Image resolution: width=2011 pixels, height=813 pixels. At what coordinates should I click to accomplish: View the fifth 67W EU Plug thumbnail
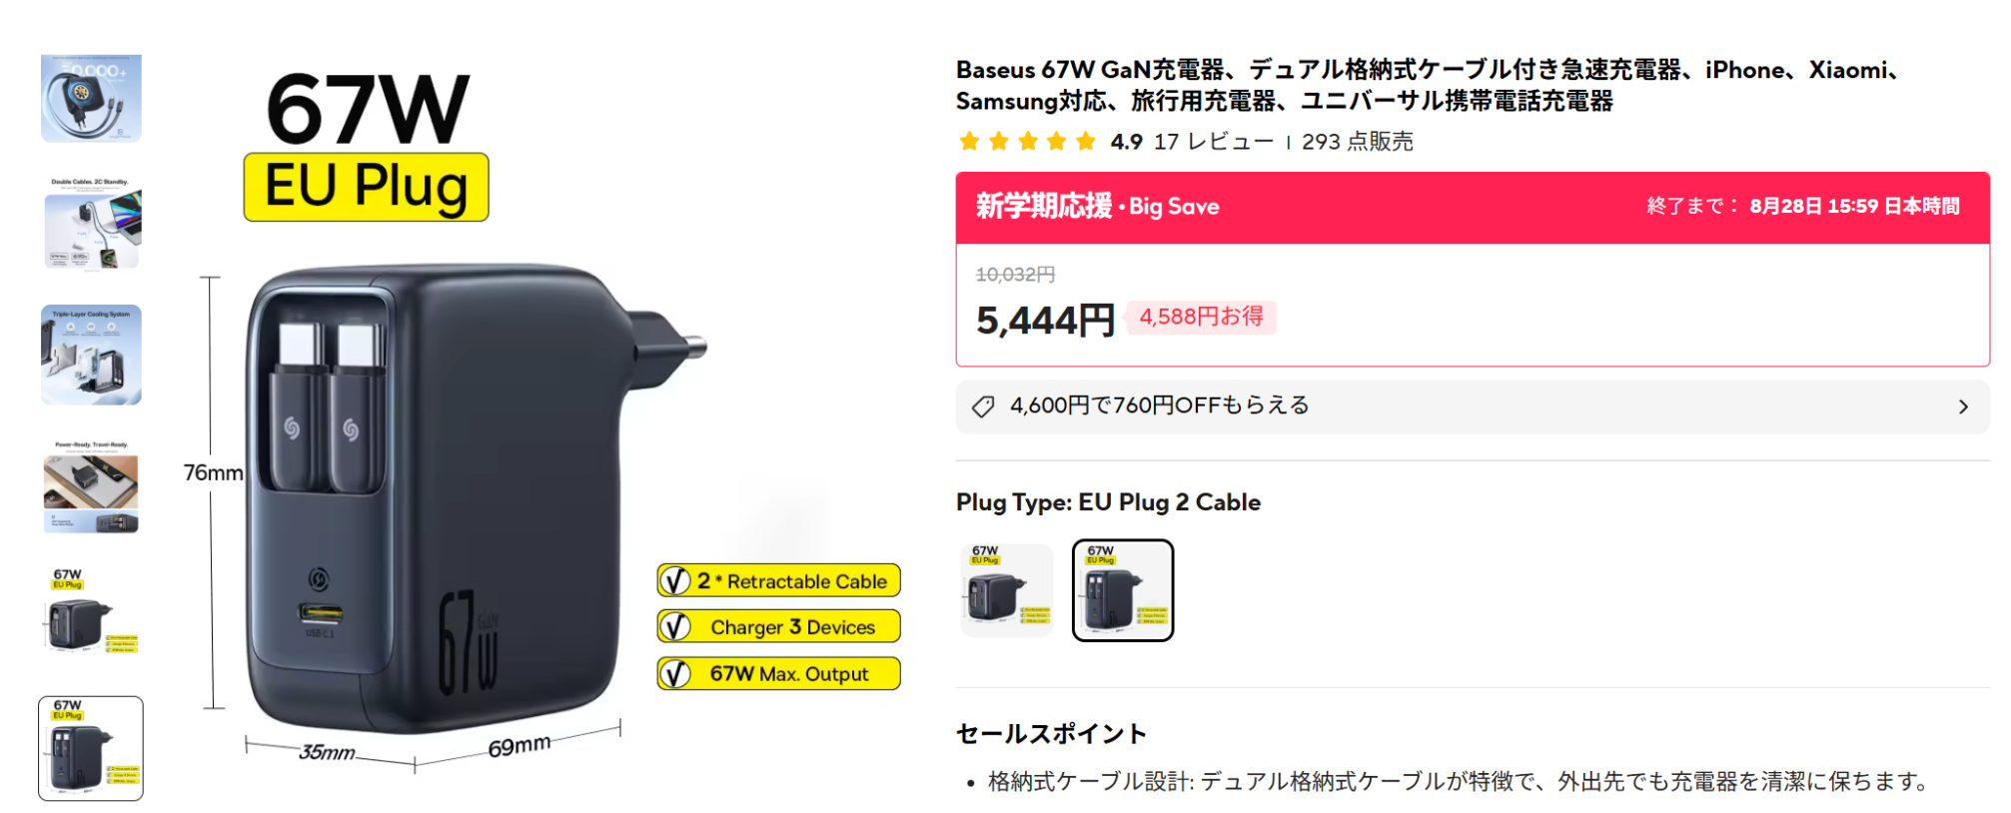91,611
